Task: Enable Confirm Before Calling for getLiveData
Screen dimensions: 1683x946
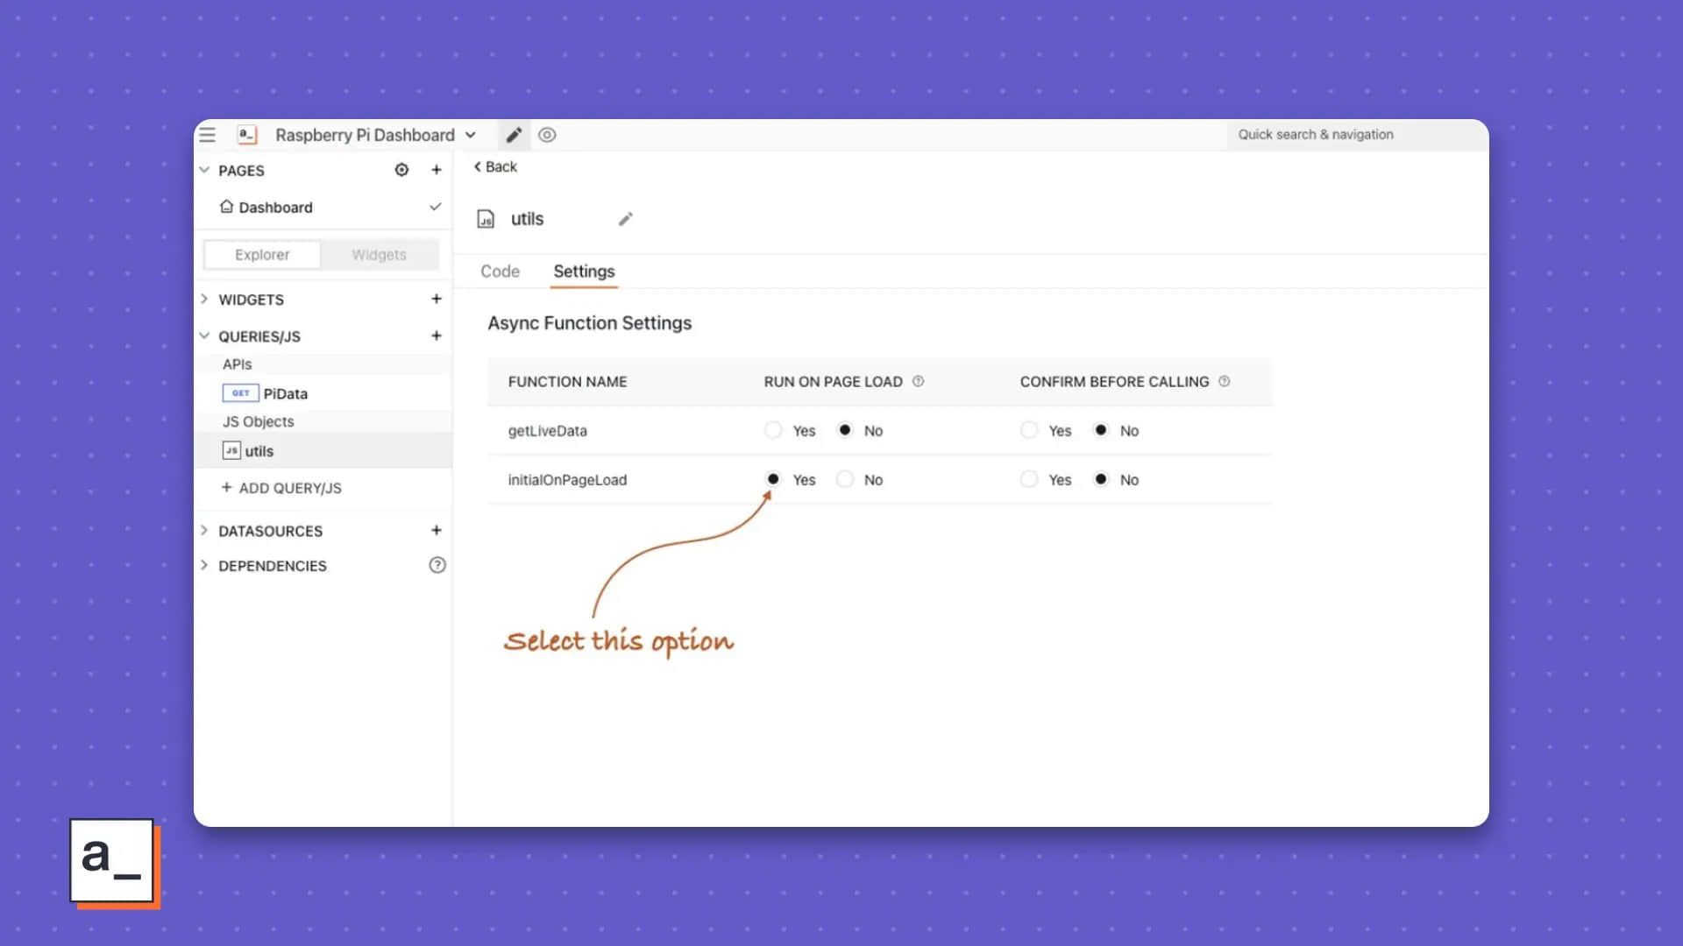Action: coord(1029,430)
